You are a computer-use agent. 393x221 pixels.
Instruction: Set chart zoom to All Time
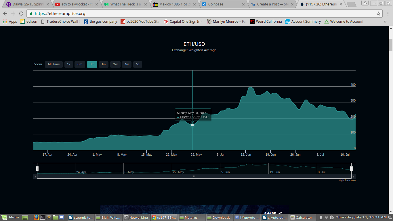coord(54,64)
